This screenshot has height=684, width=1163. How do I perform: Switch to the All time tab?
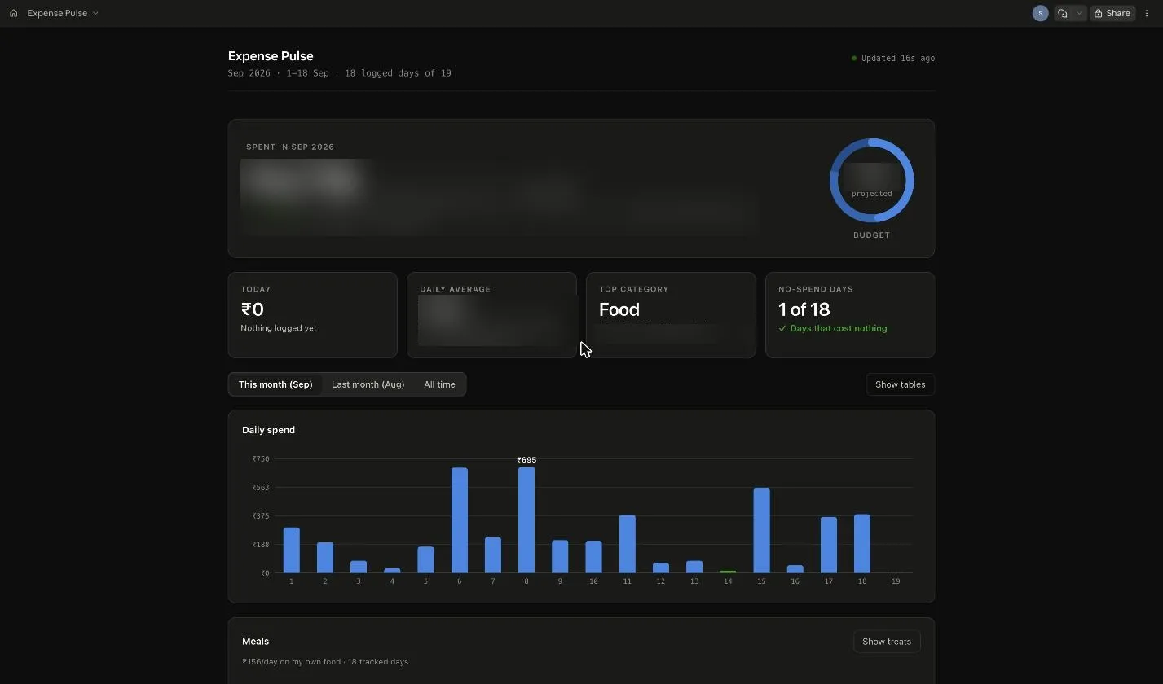439,384
